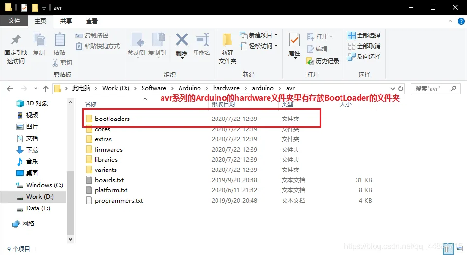This screenshot has width=467, height=255.
Task: Sort by Date modified (修改日期) header
Action: (223, 104)
